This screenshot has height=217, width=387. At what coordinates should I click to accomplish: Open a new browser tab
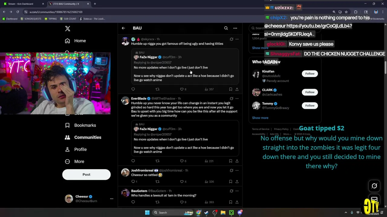coord(95,4)
